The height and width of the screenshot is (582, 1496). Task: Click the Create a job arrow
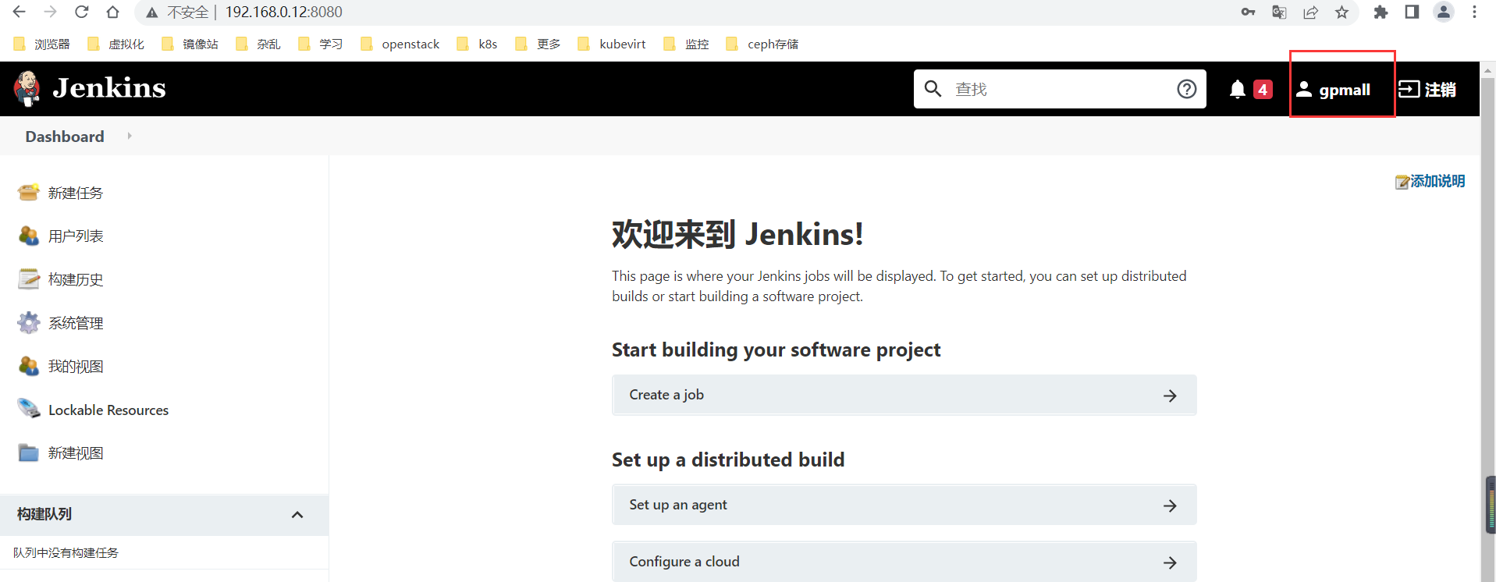(1170, 396)
